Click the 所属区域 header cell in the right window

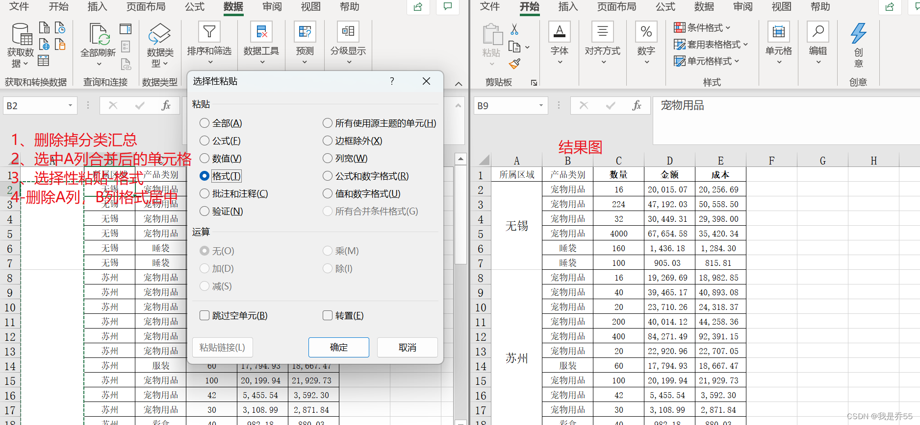[x=517, y=175]
